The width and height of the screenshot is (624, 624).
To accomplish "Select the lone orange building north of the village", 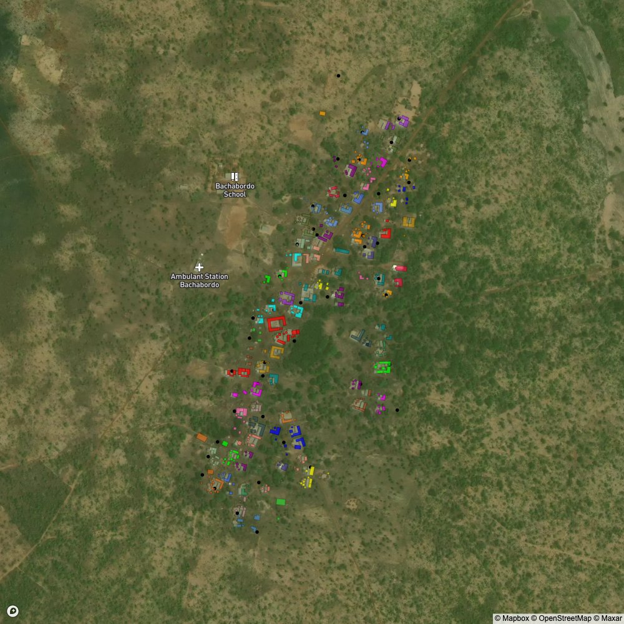I will click(x=322, y=114).
